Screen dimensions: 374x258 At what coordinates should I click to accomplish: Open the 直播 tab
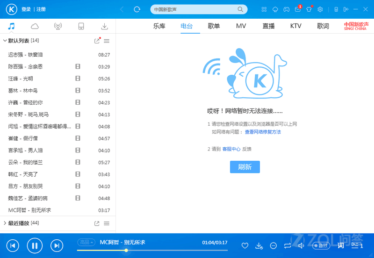(268, 26)
